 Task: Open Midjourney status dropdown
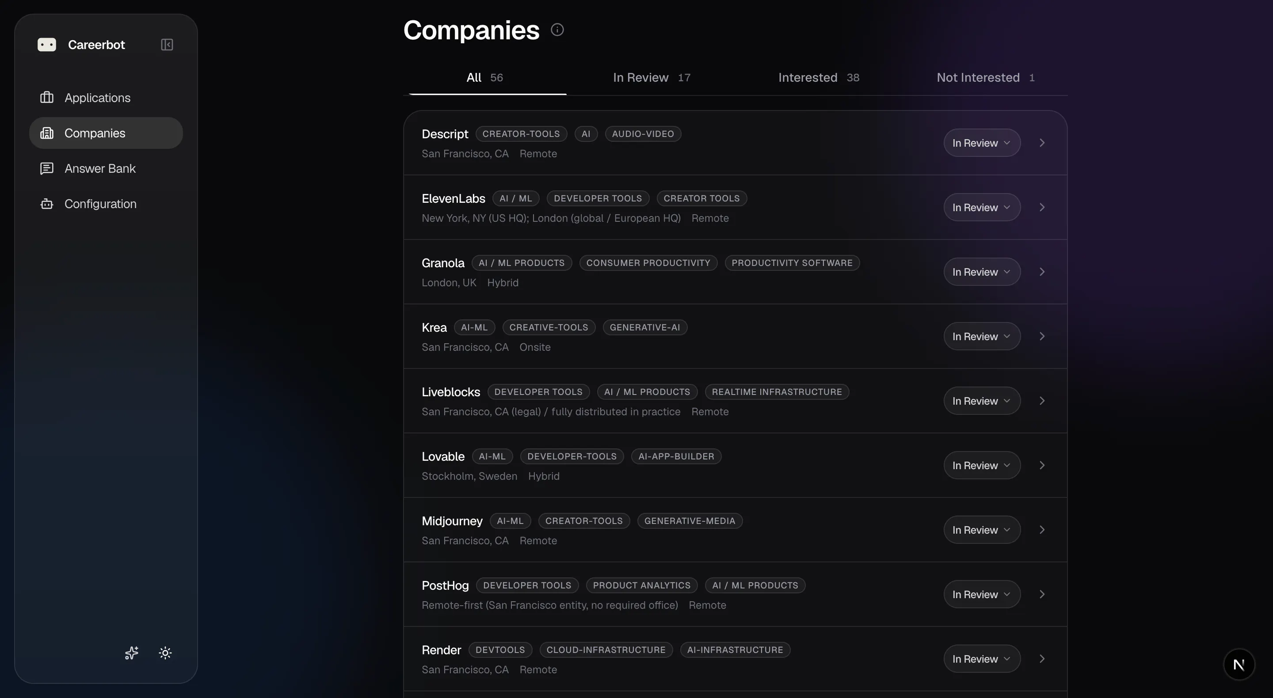click(x=982, y=530)
